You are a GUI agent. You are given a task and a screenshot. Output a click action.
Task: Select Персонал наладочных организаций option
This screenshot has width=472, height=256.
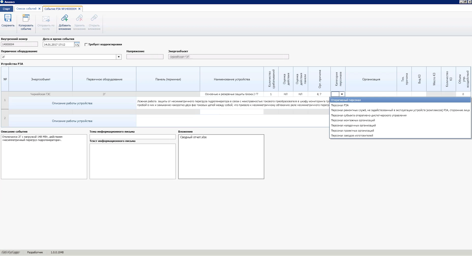(400, 125)
